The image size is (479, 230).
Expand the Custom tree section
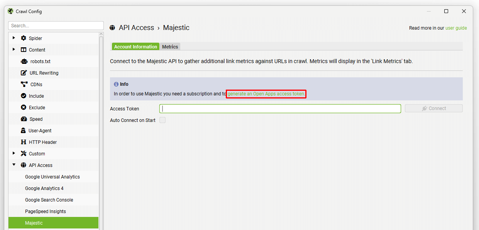[14, 153]
